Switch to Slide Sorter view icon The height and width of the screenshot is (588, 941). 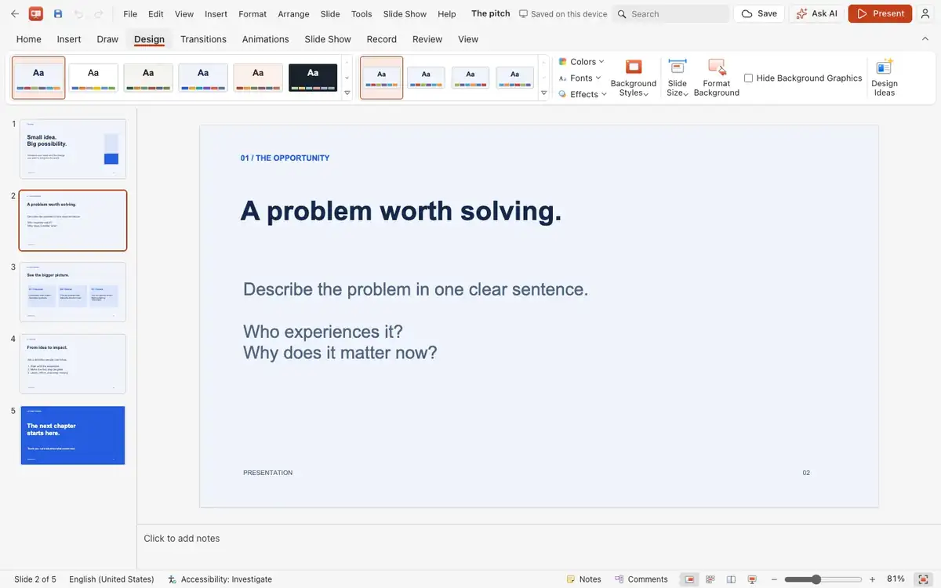710,579
